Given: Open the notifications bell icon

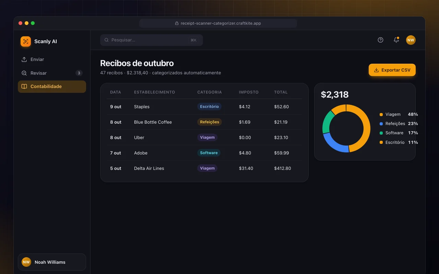Looking at the screenshot, I should pyautogui.click(x=396, y=40).
